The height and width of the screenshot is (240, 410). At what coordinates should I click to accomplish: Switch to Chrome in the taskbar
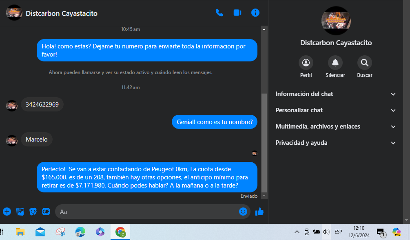point(120,232)
